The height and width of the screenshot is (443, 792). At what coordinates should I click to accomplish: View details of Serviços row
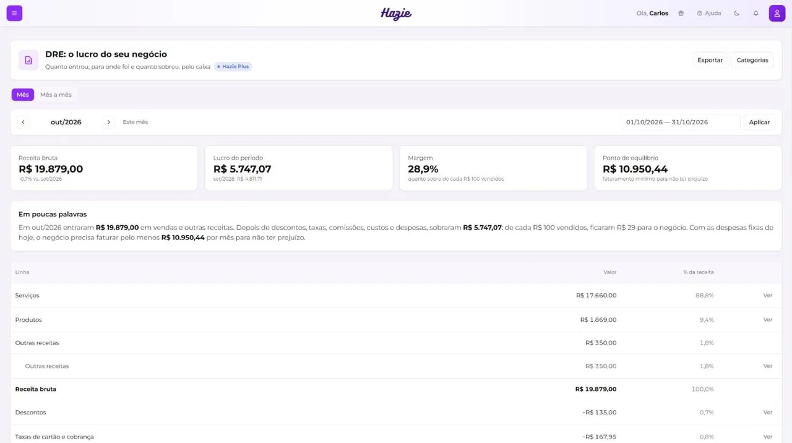pyautogui.click(x=768, y=295)
